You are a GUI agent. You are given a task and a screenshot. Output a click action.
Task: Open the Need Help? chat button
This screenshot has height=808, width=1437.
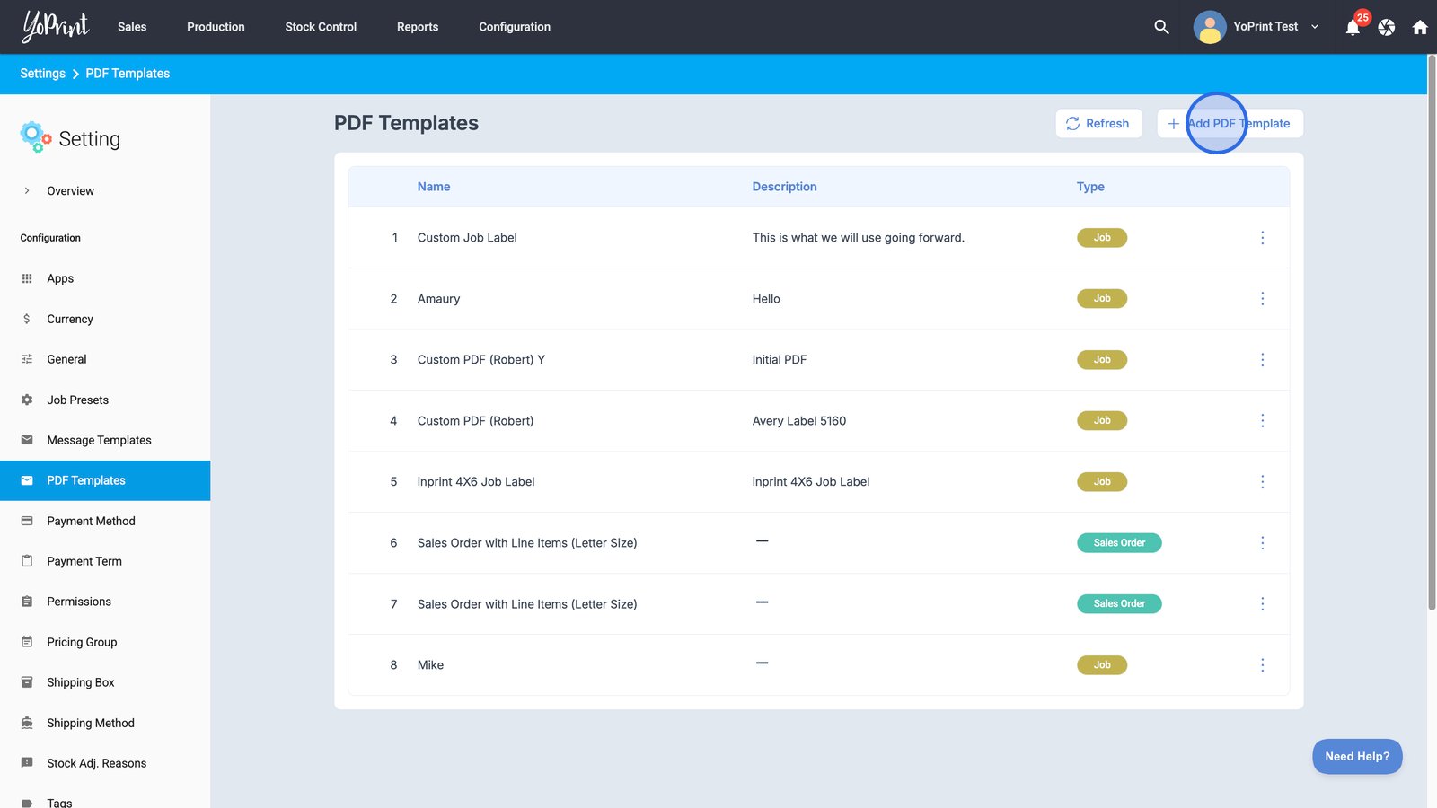(x=1357, y=756)
